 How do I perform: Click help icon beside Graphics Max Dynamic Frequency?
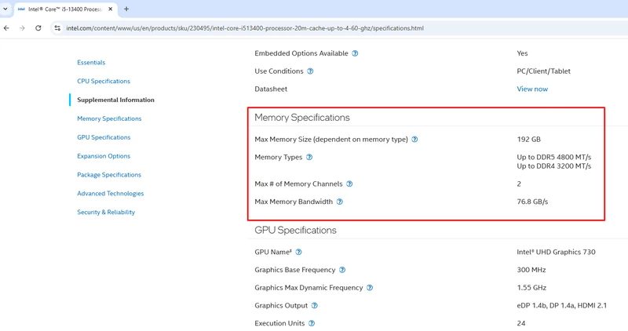coord(370,288)
